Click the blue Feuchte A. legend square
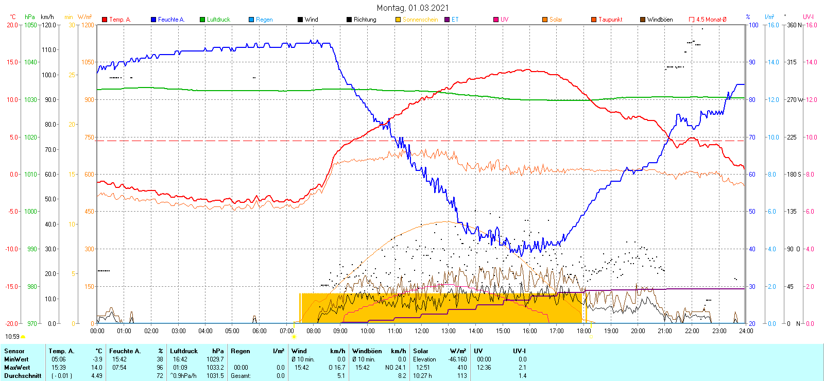The height and width of the screenshot is (381, 824). (x=153, y=20)
